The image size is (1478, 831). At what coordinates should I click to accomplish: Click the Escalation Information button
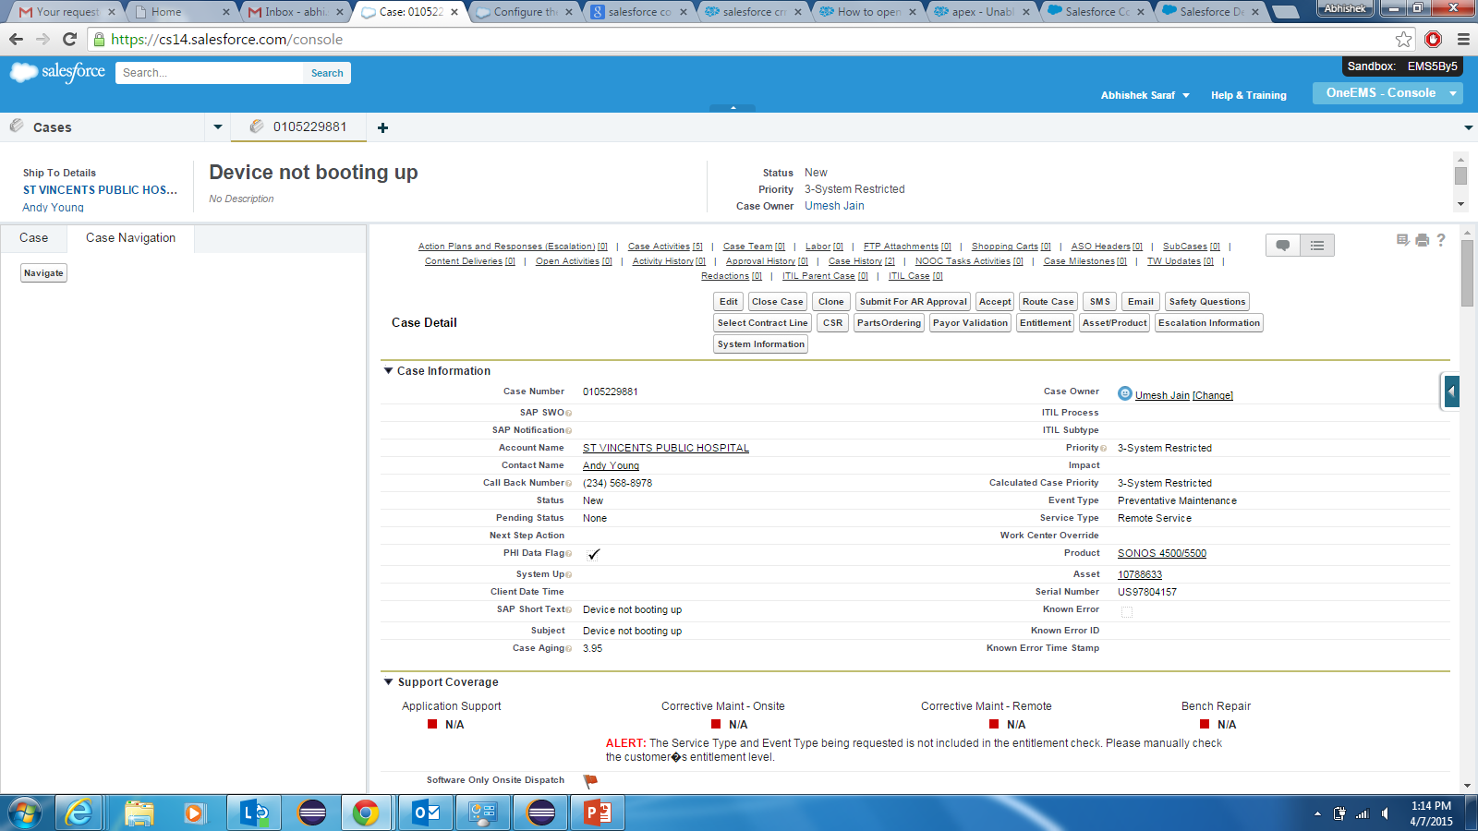click(1209, 323)
